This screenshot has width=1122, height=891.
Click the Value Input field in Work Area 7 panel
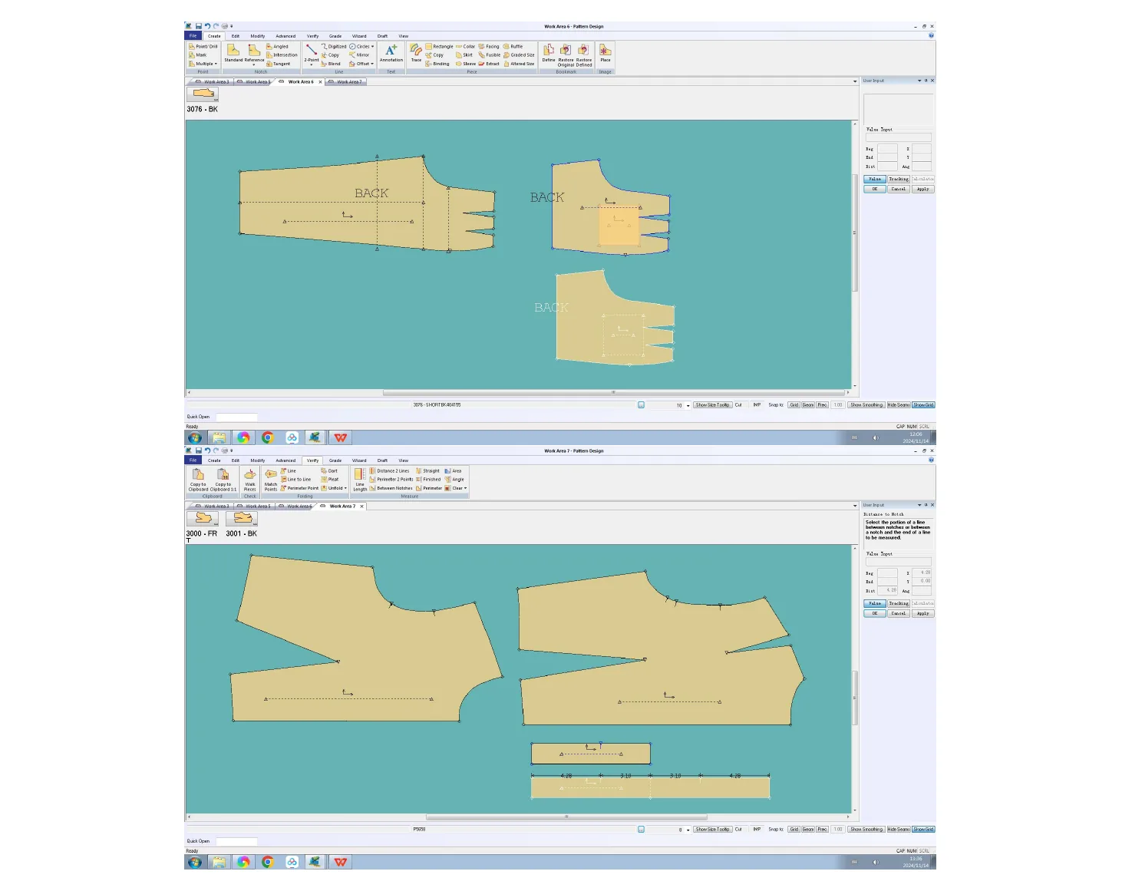coord(899,562)
